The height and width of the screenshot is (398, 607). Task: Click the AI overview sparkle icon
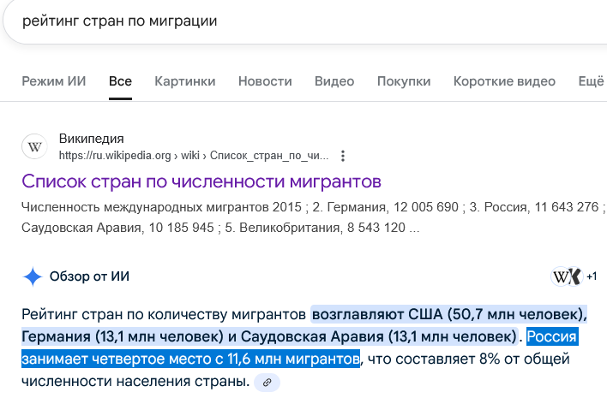(x=33, y=276)
